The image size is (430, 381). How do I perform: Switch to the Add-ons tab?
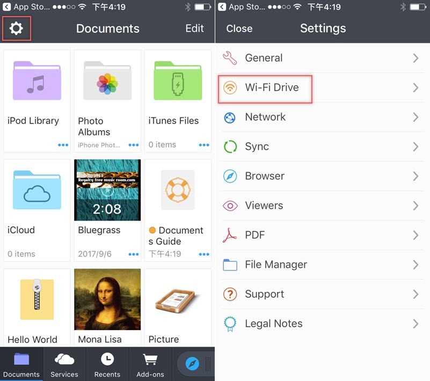point(150,364)
